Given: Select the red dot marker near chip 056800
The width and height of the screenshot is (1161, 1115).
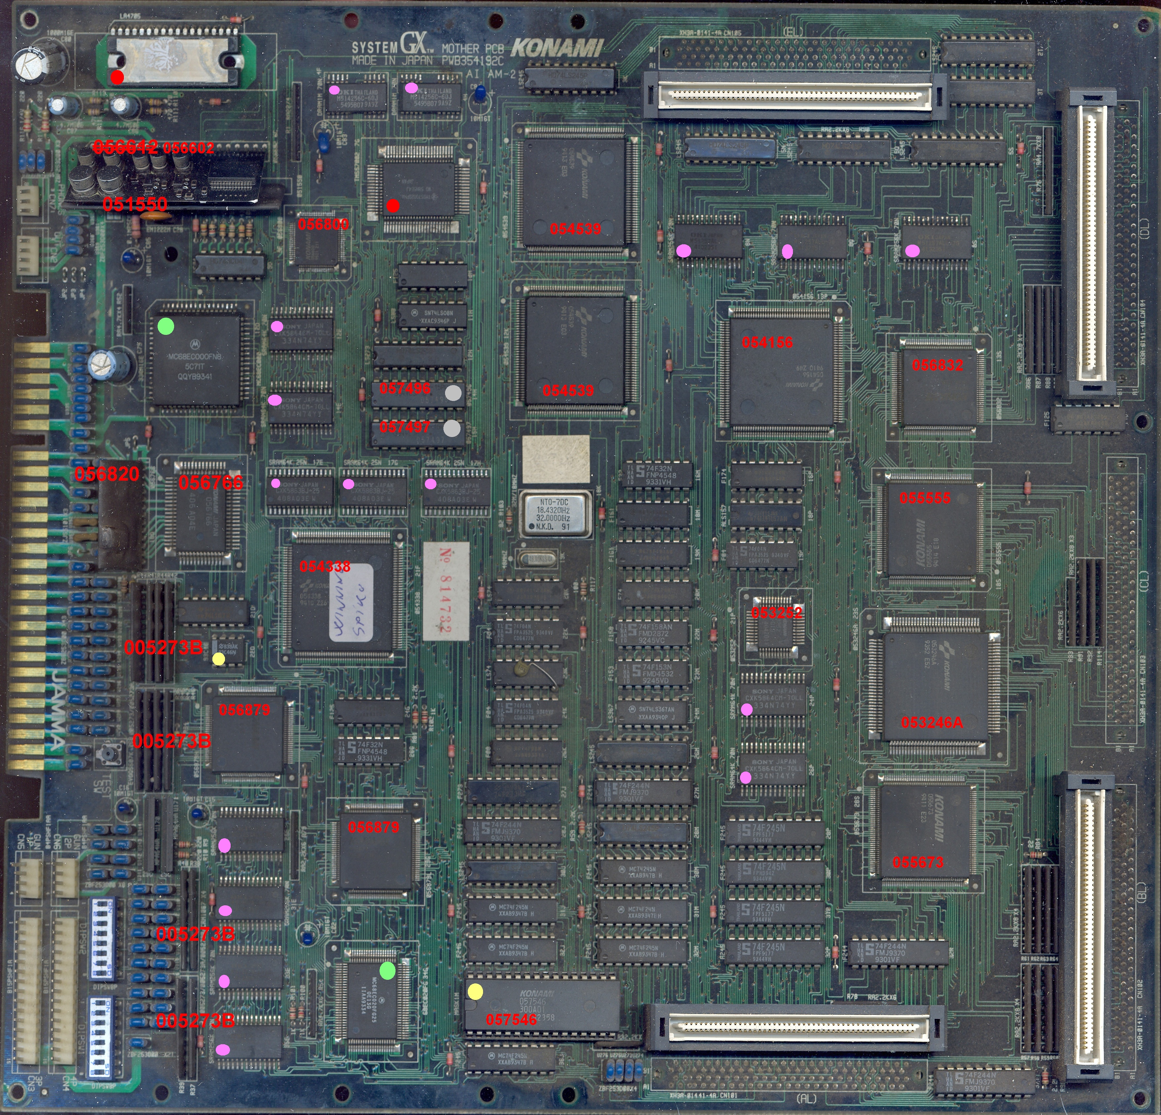Looking at the screenshot, I should (x=394, y=207).
